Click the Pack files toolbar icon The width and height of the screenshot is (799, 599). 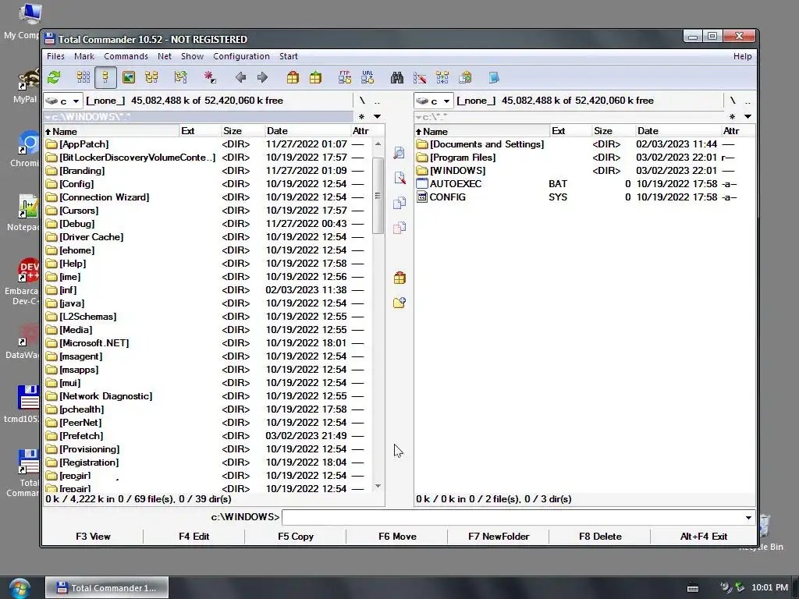click(x=293, y=77)
